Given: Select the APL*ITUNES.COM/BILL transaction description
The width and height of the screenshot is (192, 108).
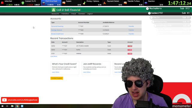Looking at the screenshot, I should pos(82,46).
